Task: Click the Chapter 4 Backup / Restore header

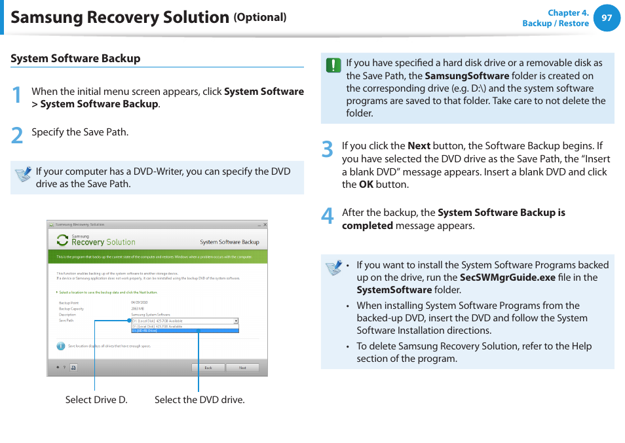Action: click(x=556, y=18)
